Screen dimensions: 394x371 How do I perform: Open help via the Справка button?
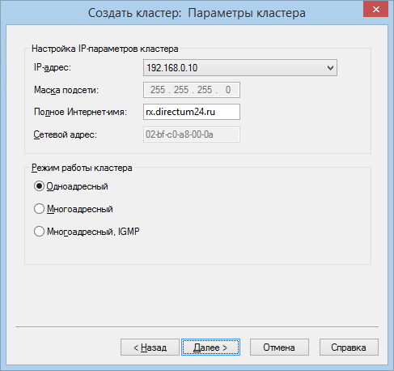pos(349,348)
